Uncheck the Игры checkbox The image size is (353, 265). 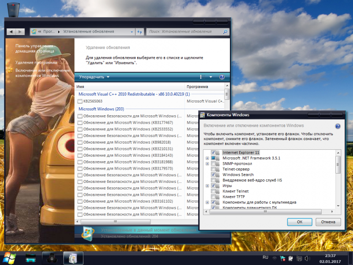213,185
